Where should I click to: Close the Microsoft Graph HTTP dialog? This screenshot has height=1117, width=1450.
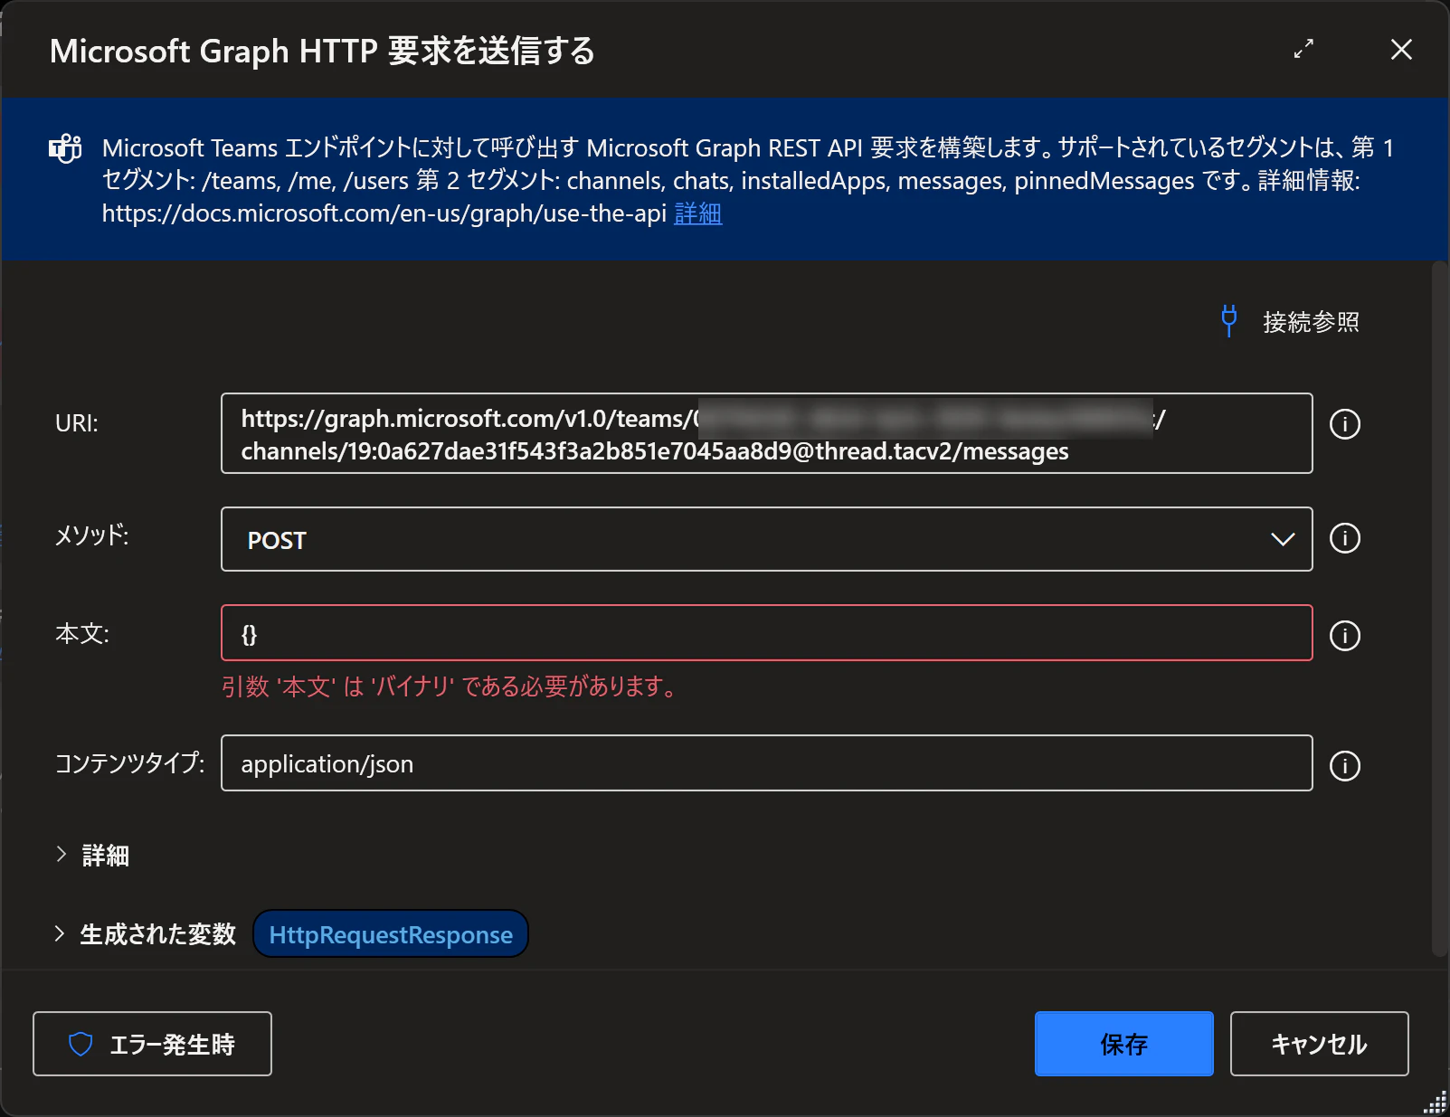tap(1401, 49)
